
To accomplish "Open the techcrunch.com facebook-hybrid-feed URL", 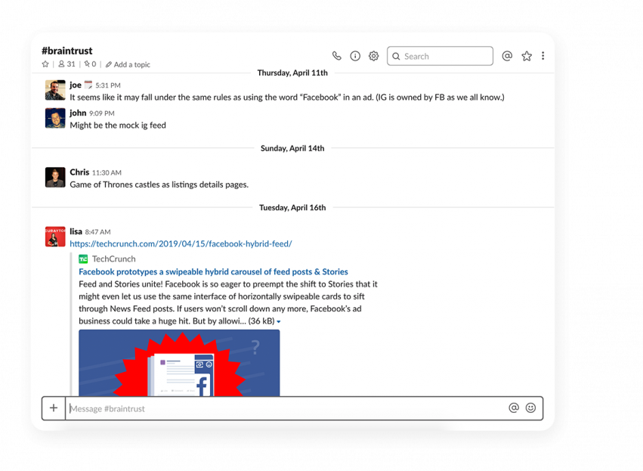I will (x=181, y=243).
